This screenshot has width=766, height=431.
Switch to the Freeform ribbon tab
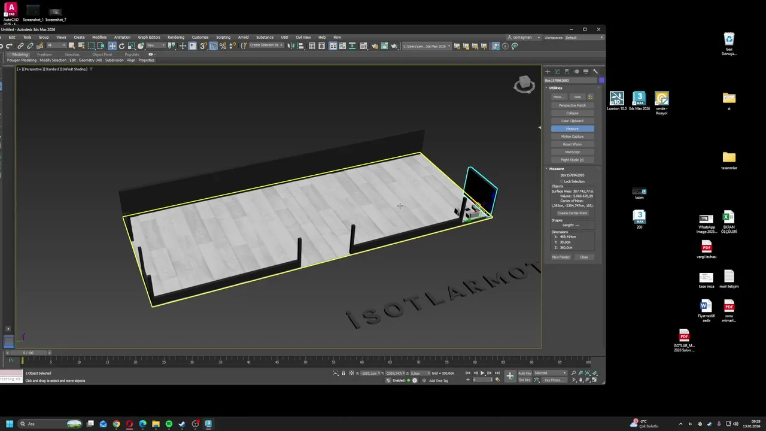[44, 54]
